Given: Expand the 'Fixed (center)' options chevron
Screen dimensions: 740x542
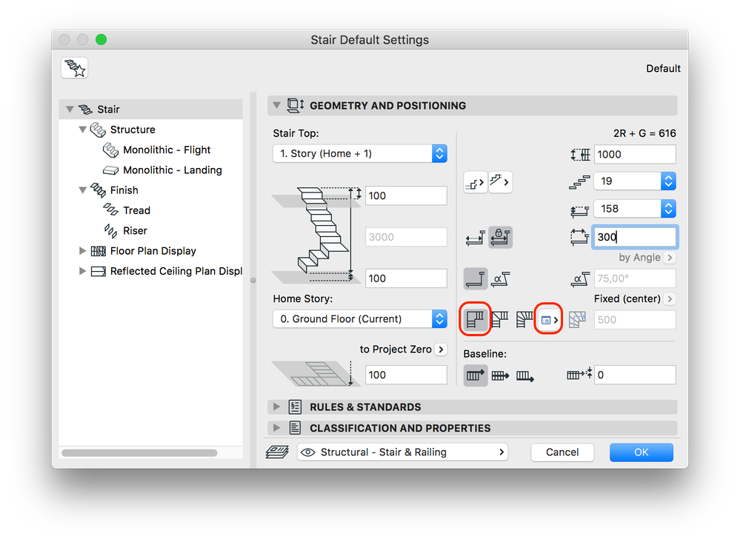Looking at the screenshot, I should coord(669,298).
